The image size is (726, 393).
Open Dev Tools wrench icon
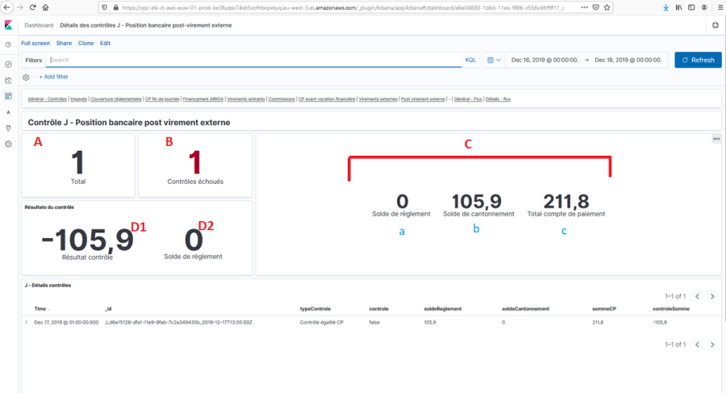coord(8,128)
